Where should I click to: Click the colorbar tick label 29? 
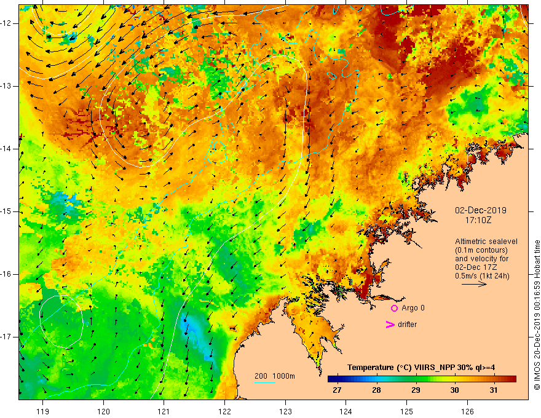tap(416, 390)
